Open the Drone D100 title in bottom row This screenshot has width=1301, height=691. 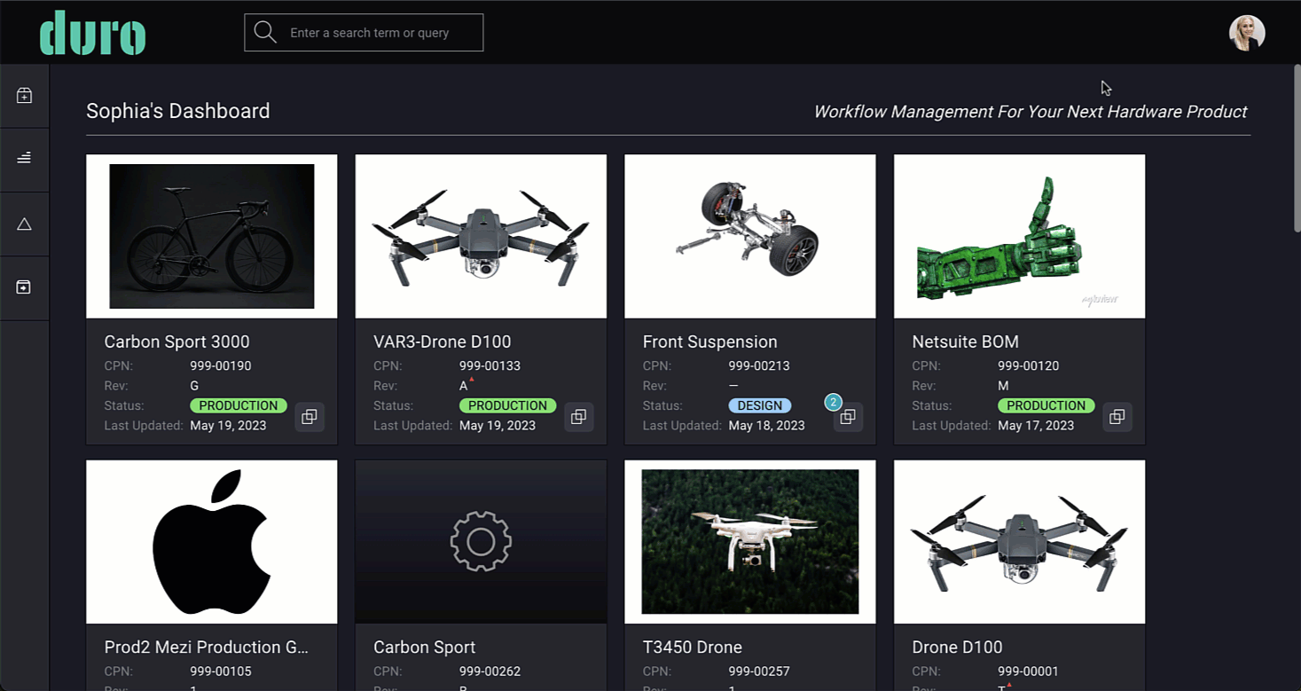point(958,648)
